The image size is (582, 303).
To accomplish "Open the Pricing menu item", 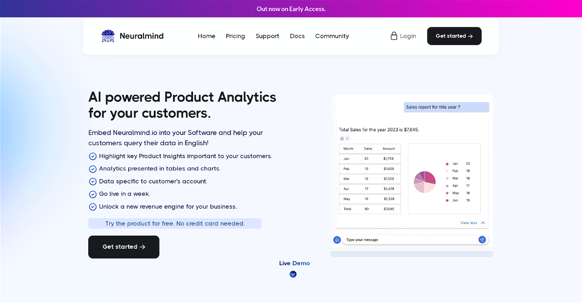I will point(235,36).
